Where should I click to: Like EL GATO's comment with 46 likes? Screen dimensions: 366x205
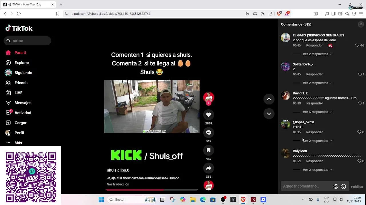[357, 45]
